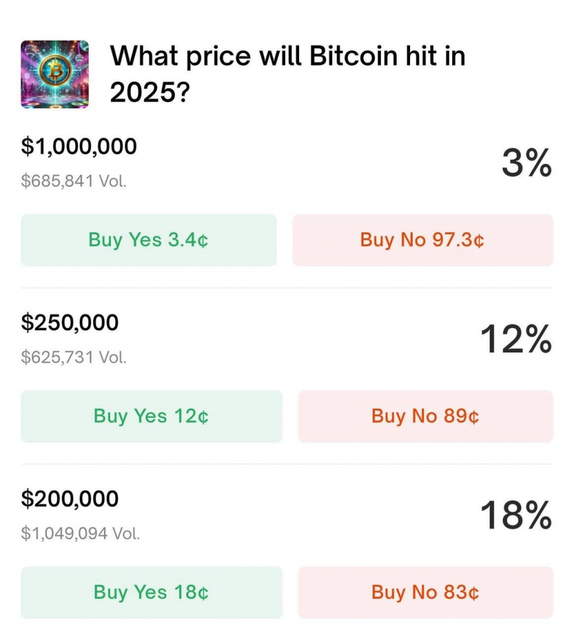574x634 pixels.
Task: Click the $1,049,094 Vol. text
Action: click(x=80, y=533)
